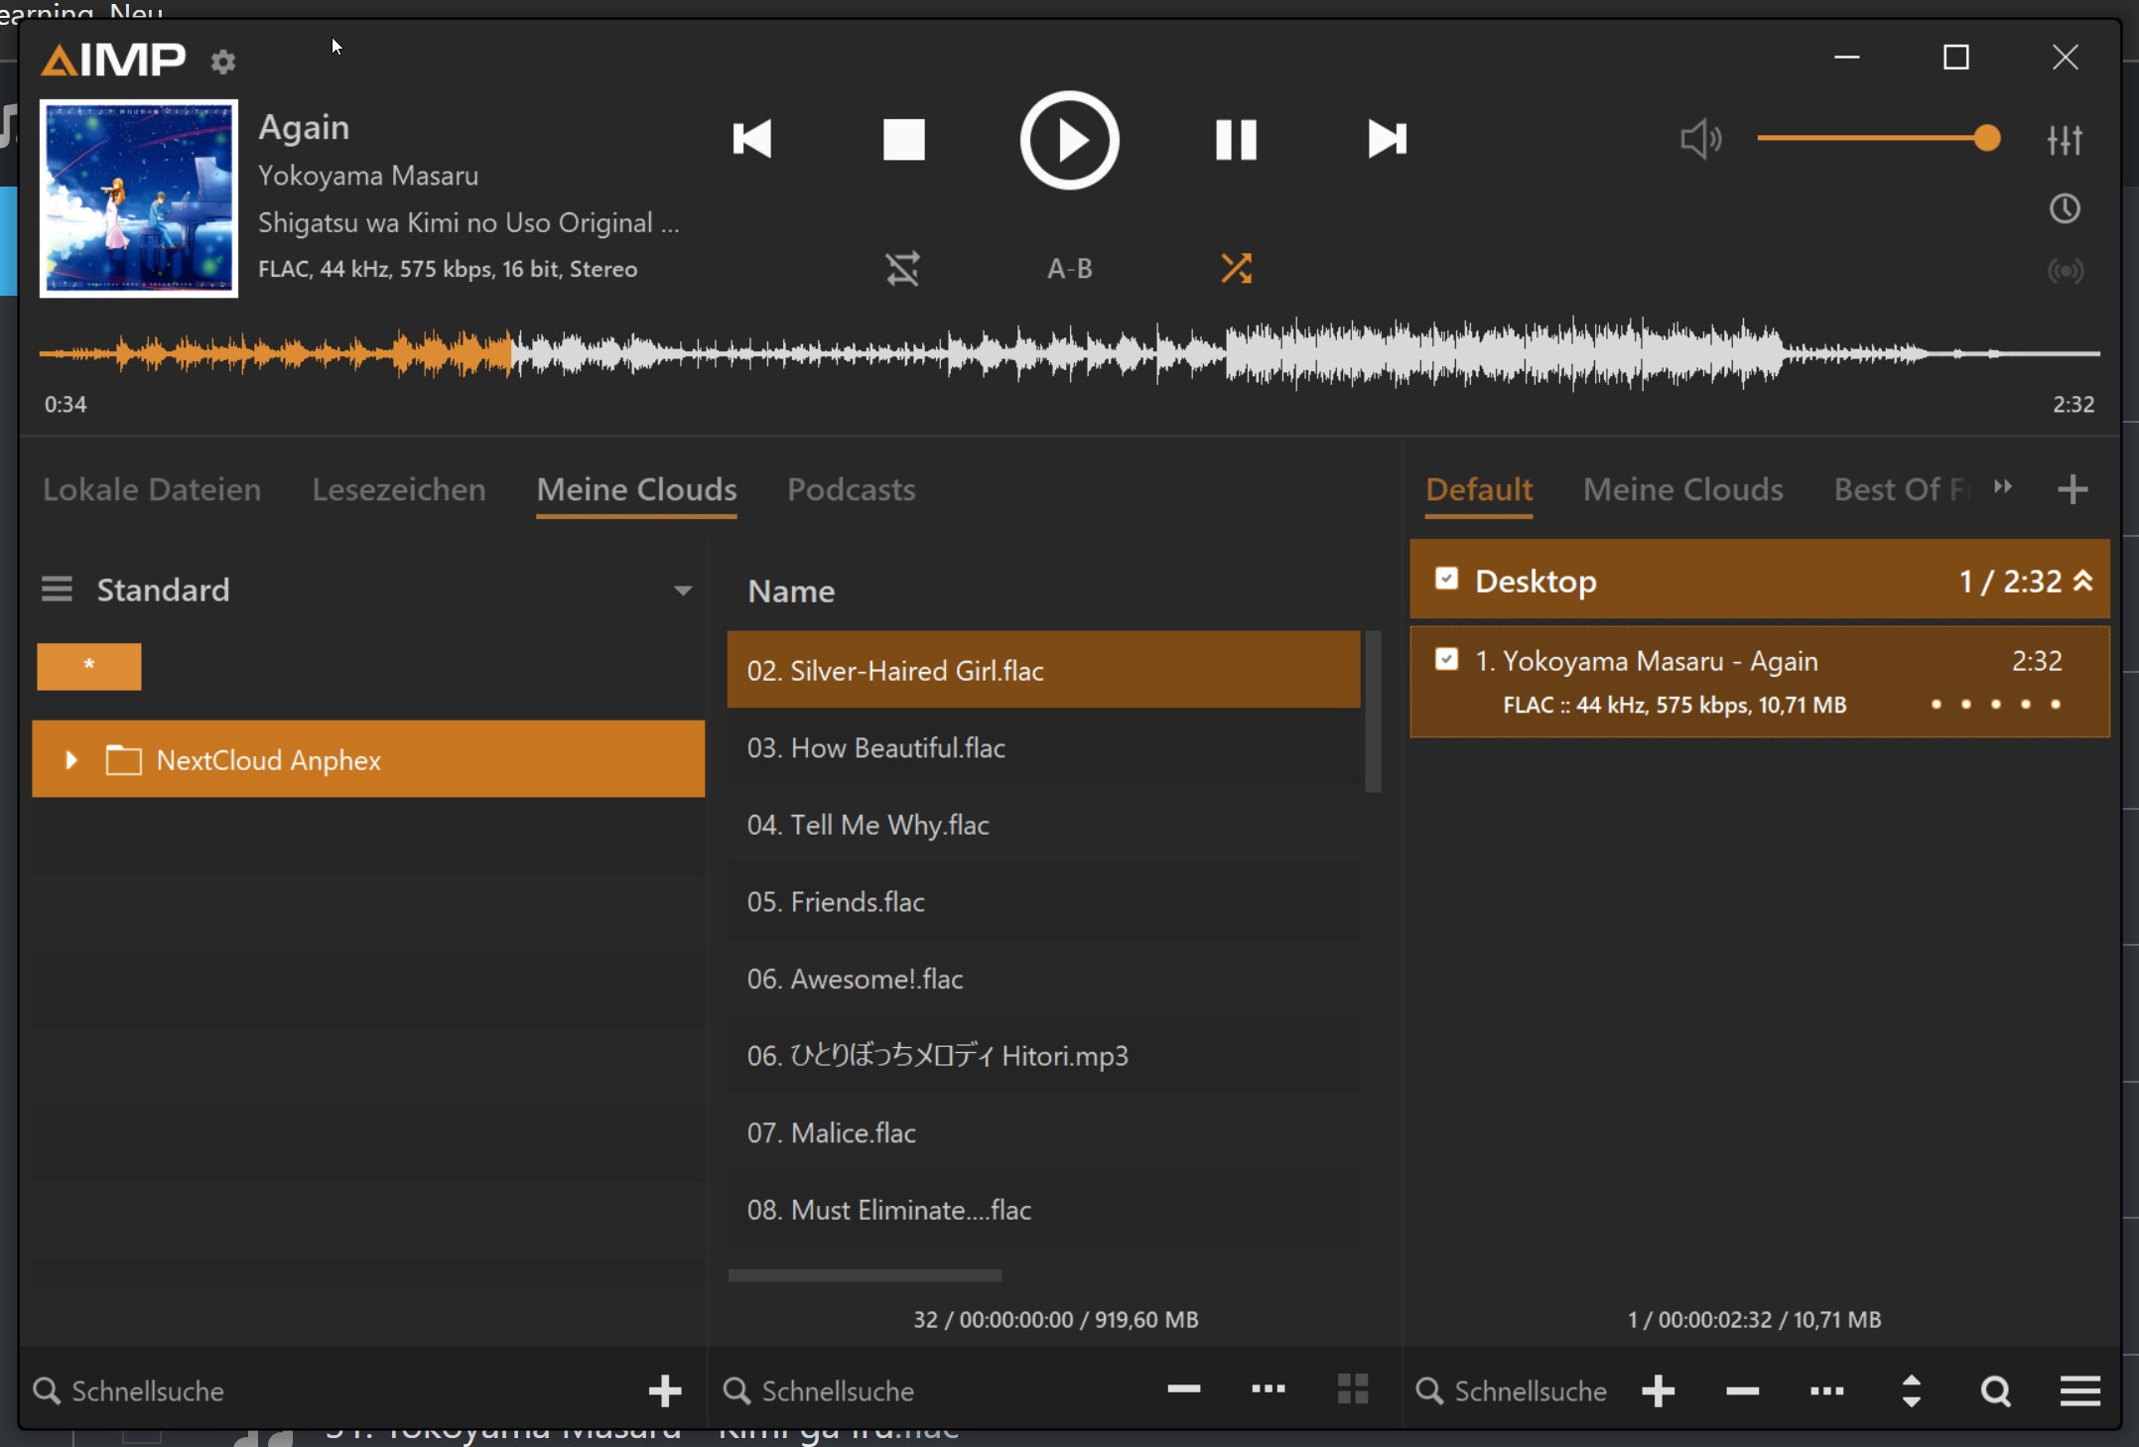Switch to the Podcasts tab
The image size is (2139, 1447).
pyautogui.click(x=851, y=489)
